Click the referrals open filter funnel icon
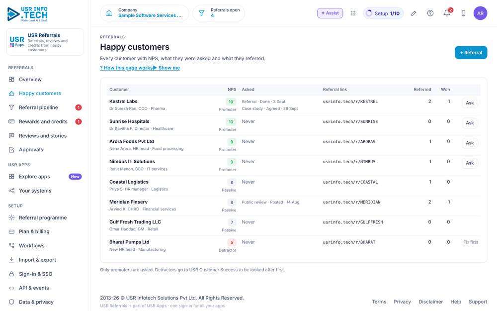The width and height of the screenshot is (497, 311). pos(202,13)
